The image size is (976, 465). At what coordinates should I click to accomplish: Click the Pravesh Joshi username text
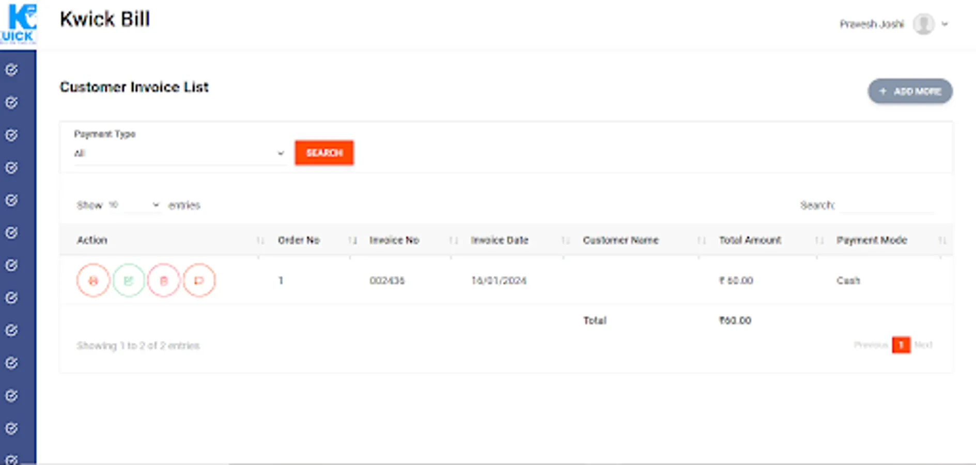coord(872,24)
